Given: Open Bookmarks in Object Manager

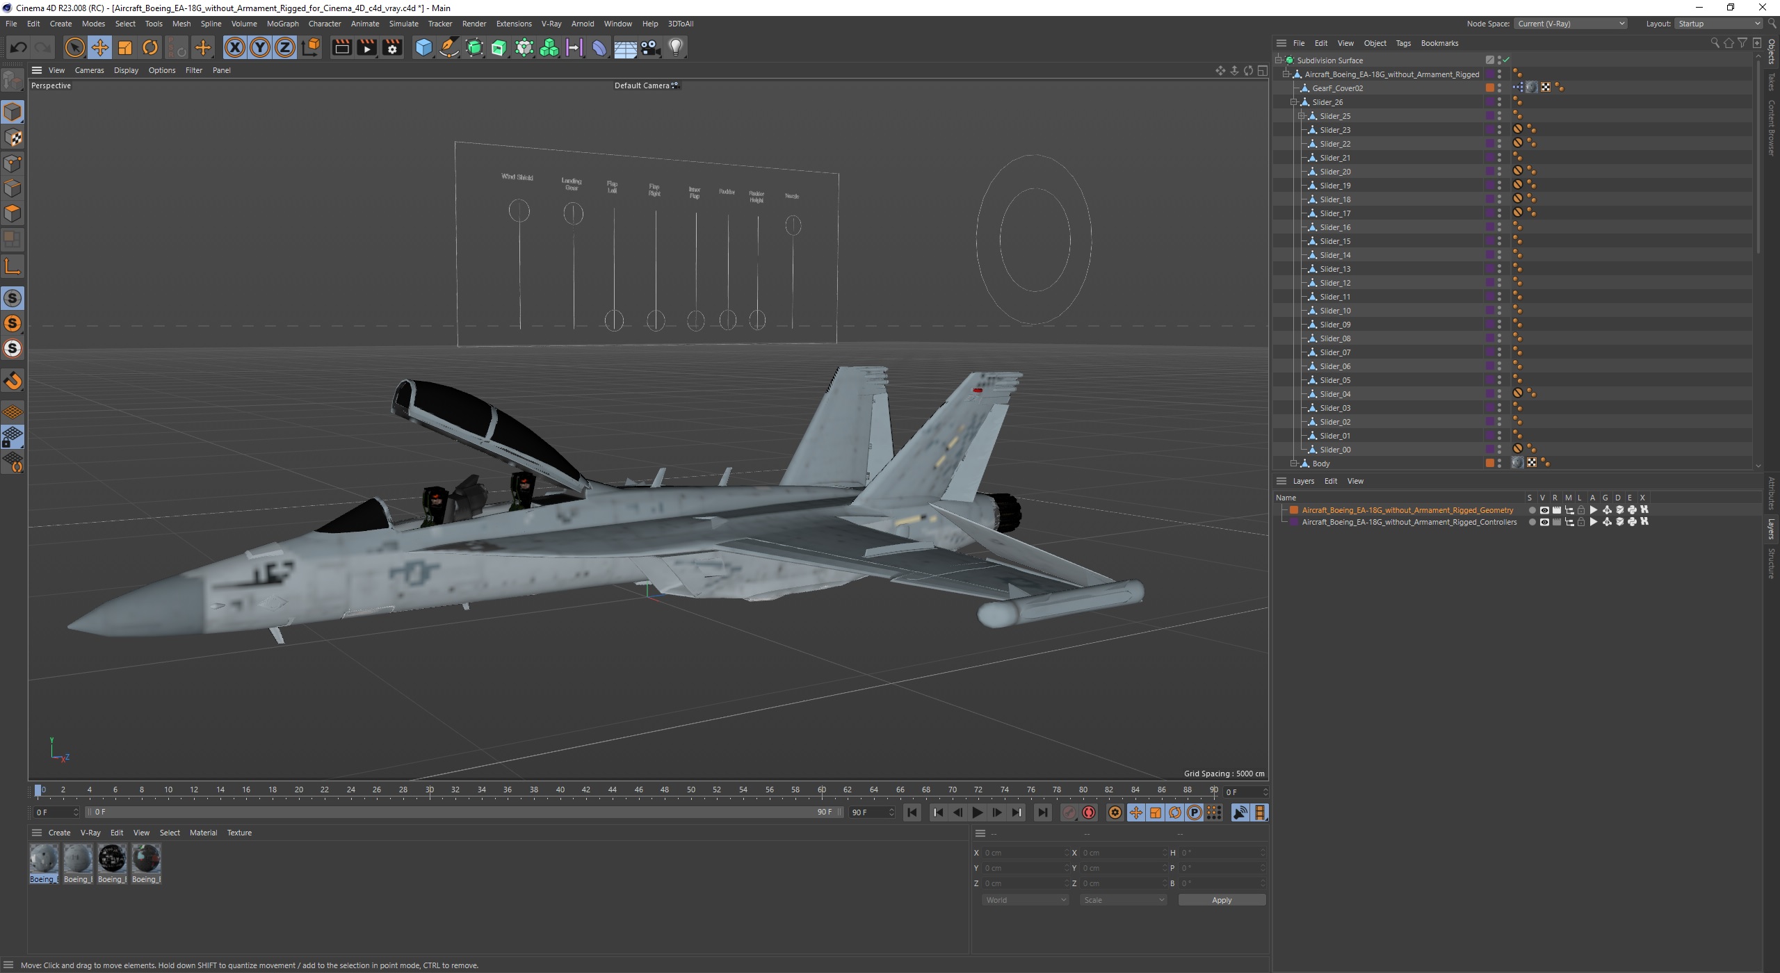Looking at the screenshot, I should (x=1439, y=43).
